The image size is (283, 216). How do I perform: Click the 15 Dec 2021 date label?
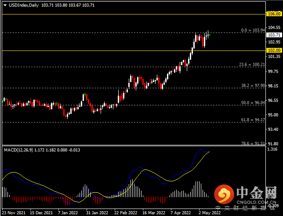tap(41, 213)
